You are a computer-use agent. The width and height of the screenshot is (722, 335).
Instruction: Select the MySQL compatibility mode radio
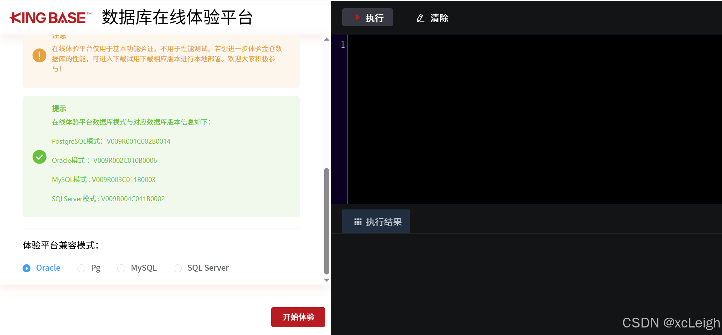coord(121,268)
